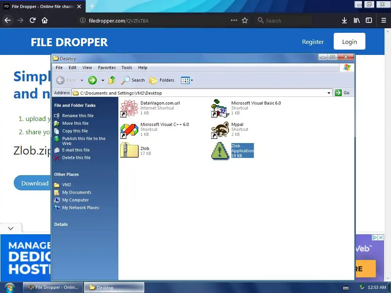Collapse the Other Places panel header

click(66, 174)
